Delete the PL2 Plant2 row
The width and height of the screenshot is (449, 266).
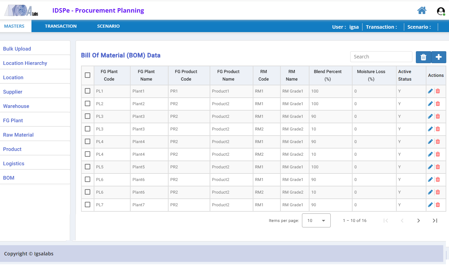pos(438,104)
